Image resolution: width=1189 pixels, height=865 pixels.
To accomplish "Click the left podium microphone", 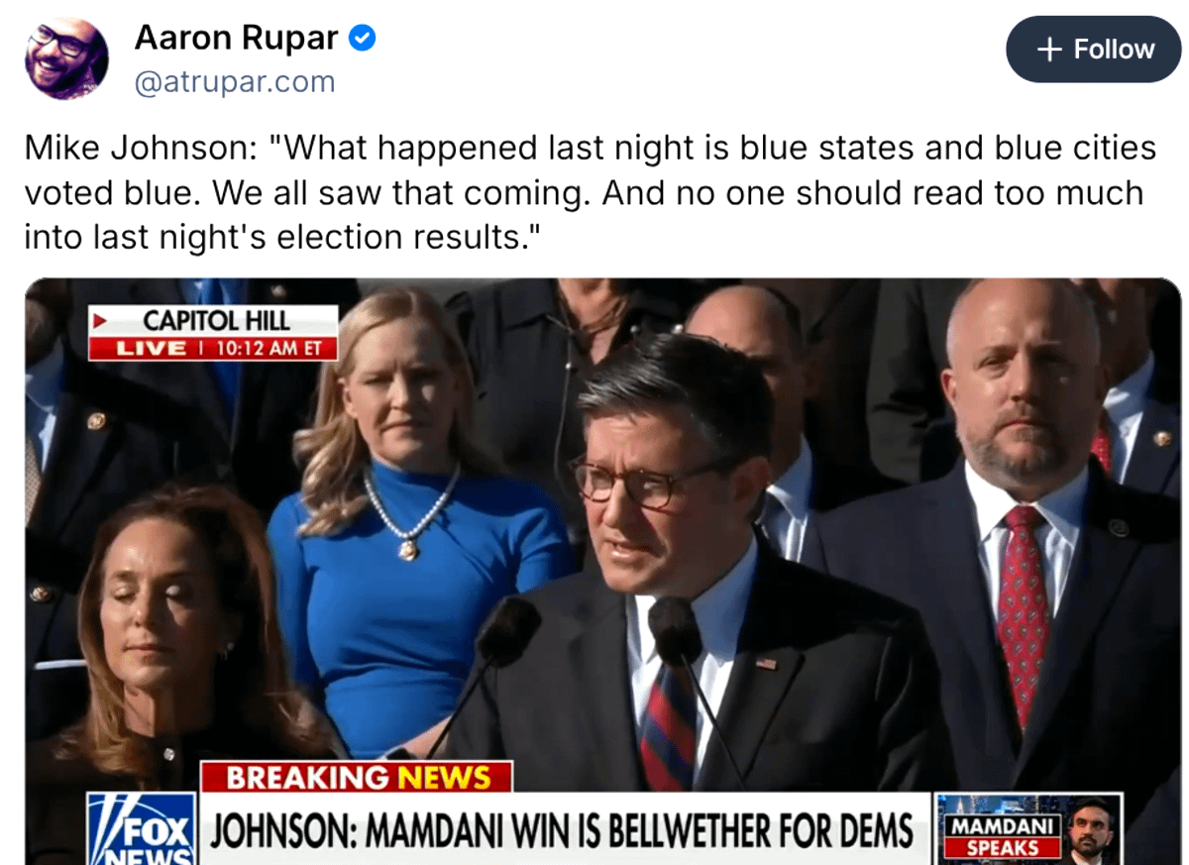I will pyautogui.click(x=508, y=629).
